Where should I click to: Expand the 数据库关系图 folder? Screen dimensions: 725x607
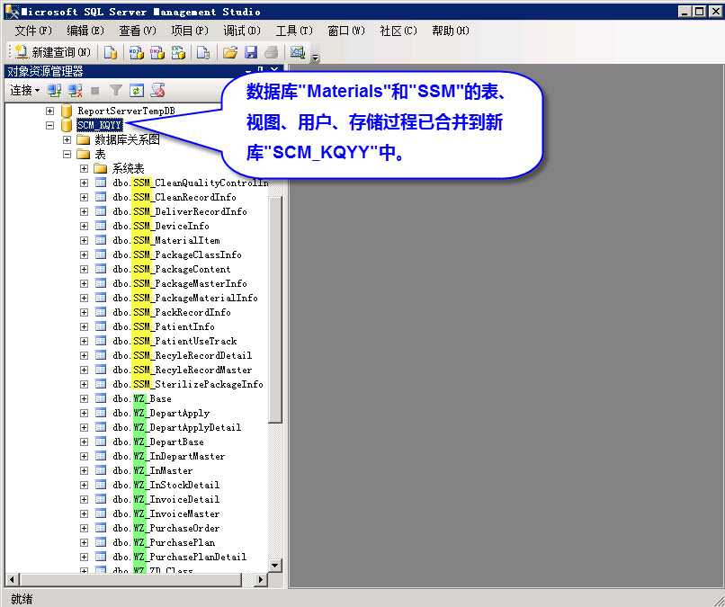click(67, 139)
